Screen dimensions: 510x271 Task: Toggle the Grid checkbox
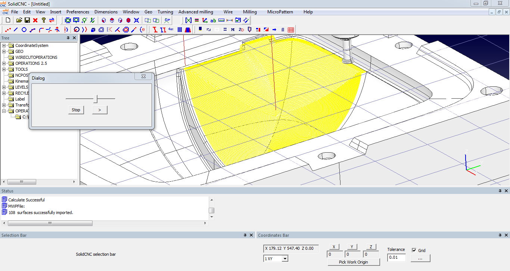point(414,250)
